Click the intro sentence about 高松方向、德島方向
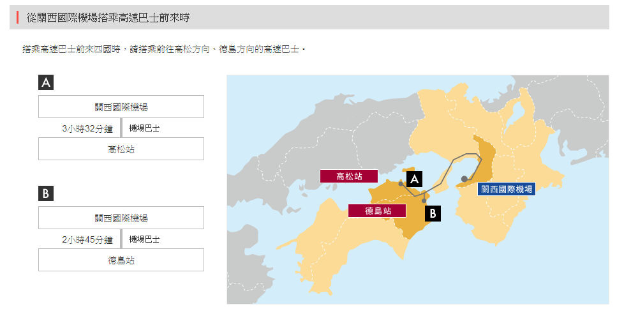This screenshot has height=309, width=624. tap(165, 50)
